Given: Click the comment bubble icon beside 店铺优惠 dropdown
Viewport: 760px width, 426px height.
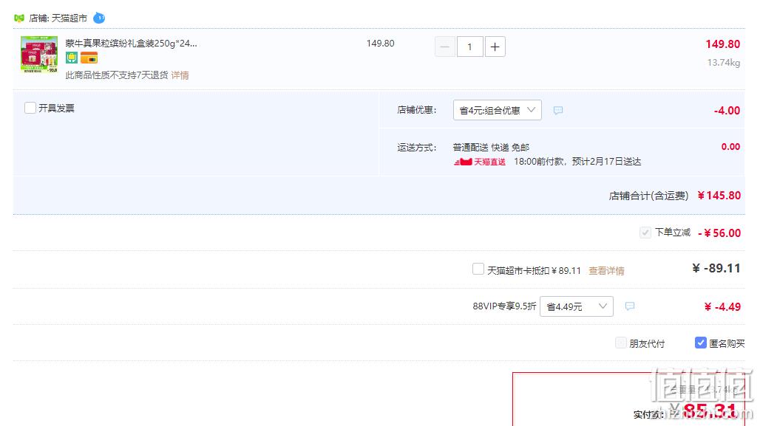Looking at the screenshot, I should click(x=558, y=110).
